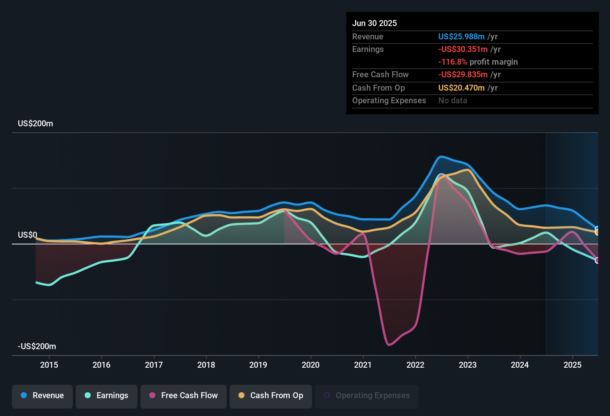Click the orange Cash From Op legend dot
Viewport: 610px width, 416px height.
[x=241, y=396]
